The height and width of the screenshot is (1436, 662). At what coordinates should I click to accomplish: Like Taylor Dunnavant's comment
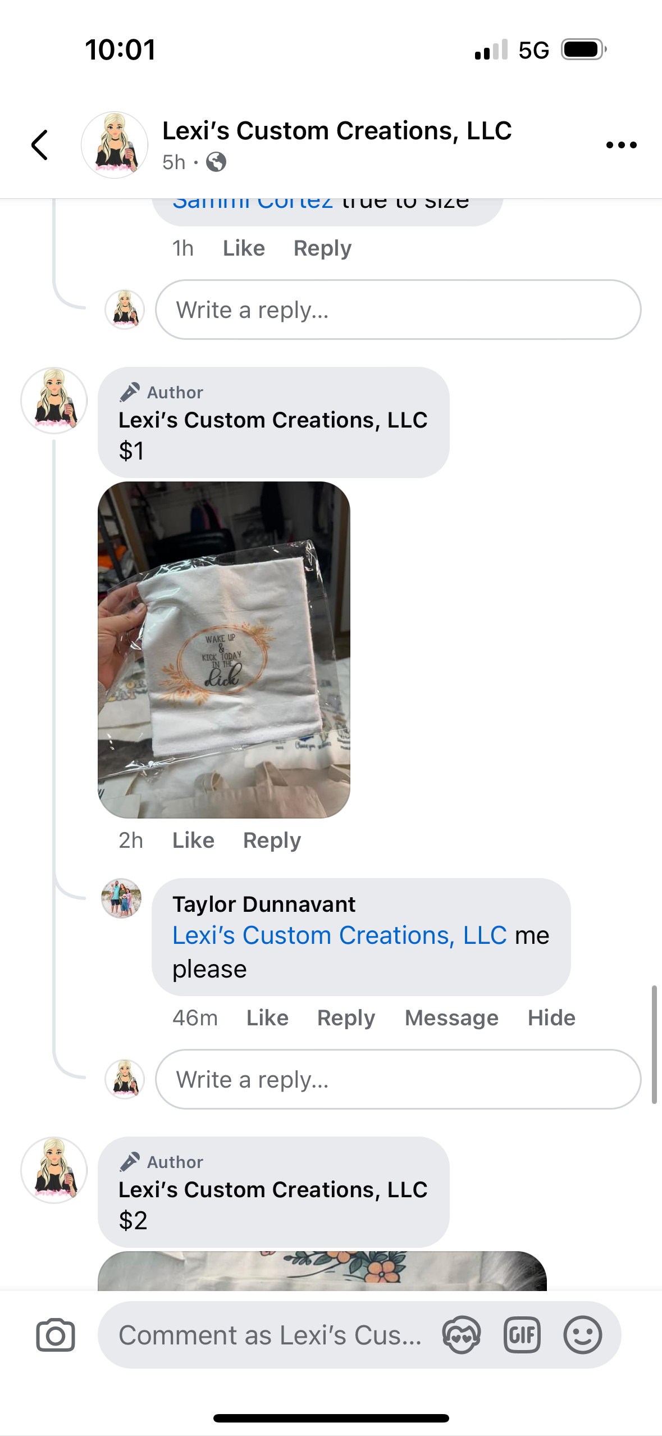(267, 1017)
